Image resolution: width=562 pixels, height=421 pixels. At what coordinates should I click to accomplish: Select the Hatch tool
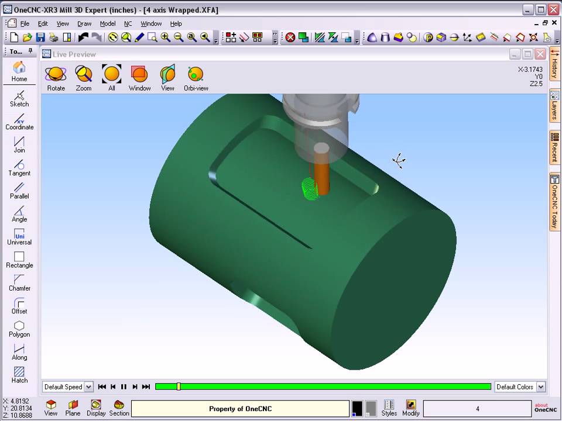[x=19, y=375]
